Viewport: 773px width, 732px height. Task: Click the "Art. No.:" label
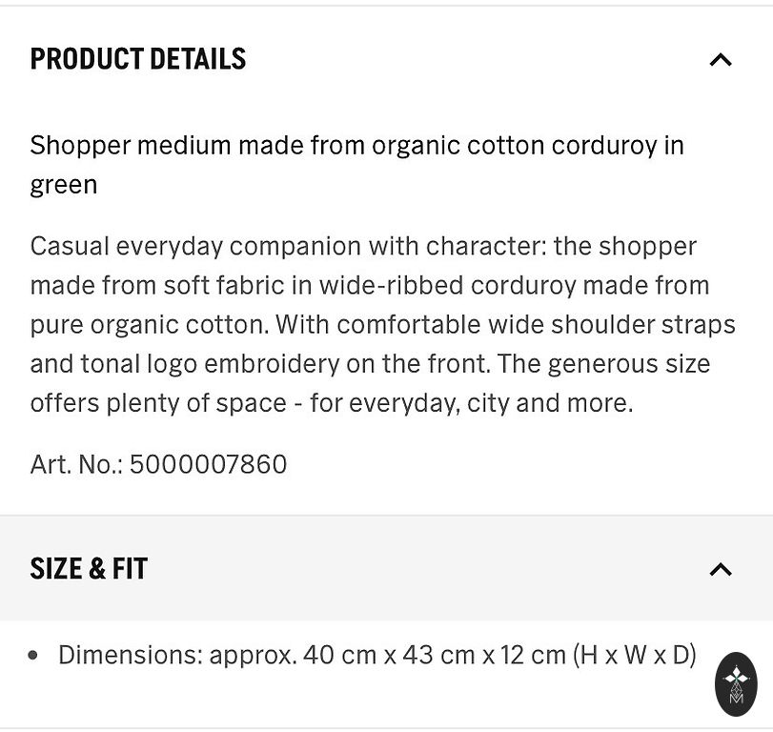tap(76, 464)
